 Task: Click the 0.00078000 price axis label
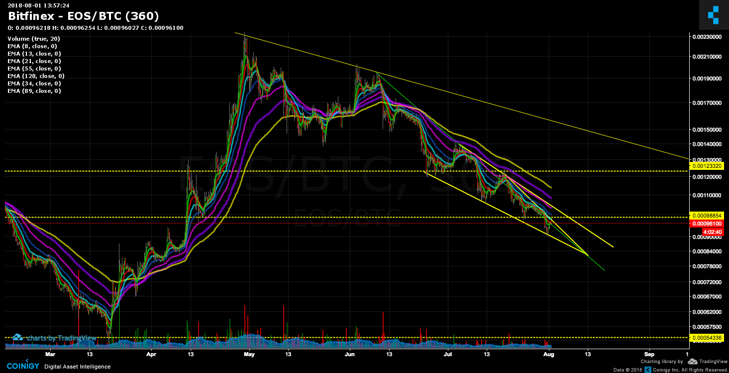coord(707,266)
